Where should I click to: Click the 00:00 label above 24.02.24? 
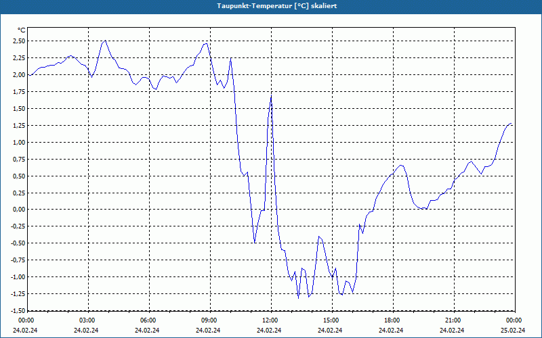coord(26,320)
